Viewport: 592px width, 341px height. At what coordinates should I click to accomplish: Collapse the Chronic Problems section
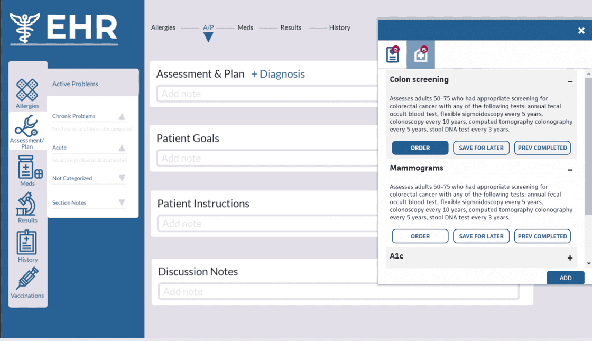pyautogui.click(x=122, y=116)
